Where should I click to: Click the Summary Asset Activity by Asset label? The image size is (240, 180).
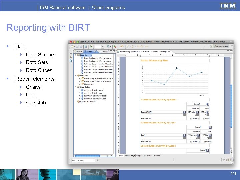click(x=158, y=100)
